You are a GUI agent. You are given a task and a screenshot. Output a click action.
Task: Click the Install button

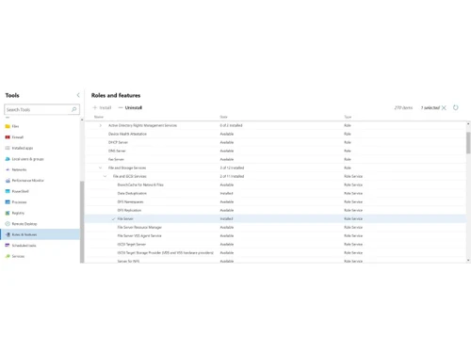pyautogui.click(x=102, y=107)
